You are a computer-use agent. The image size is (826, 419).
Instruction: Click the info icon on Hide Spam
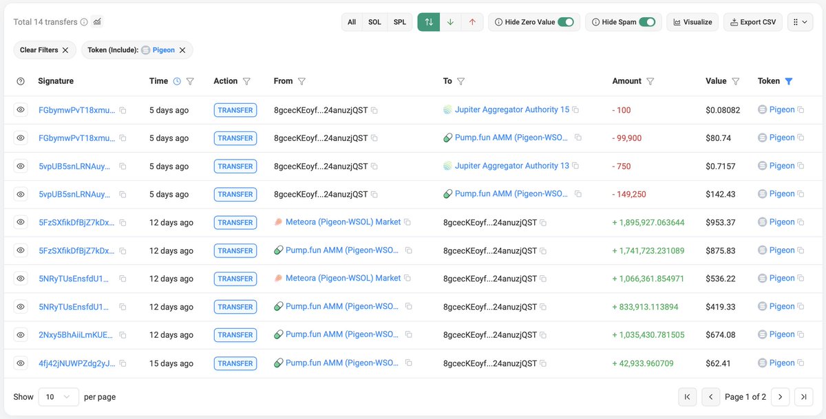click(595, 22)
